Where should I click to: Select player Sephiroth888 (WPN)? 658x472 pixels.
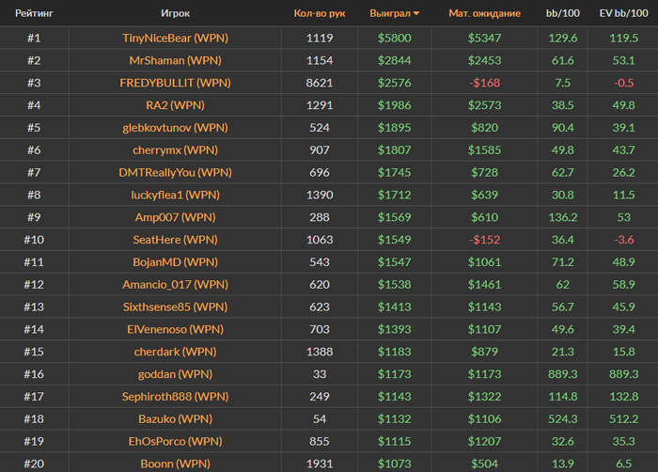click(x=176, y=396)
